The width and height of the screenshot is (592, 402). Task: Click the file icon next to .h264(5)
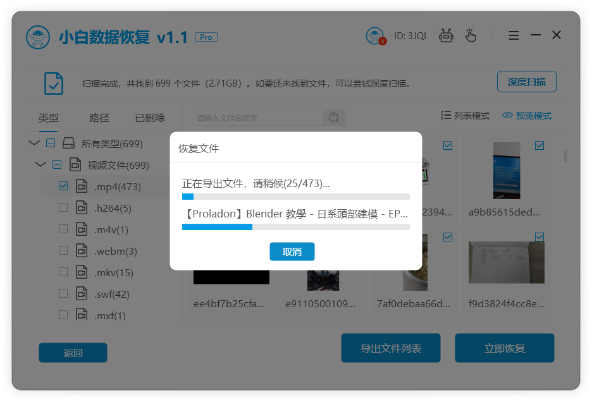(82, 207)
